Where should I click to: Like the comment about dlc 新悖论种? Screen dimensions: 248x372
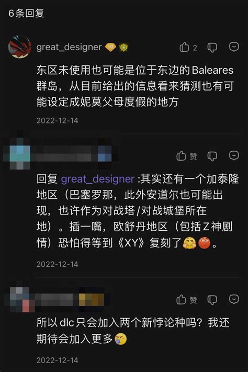coord(181,299)
